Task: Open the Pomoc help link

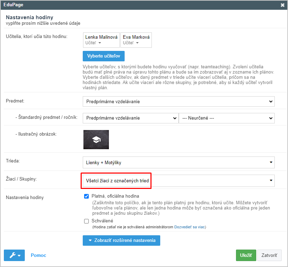Action: pos(38,255)
